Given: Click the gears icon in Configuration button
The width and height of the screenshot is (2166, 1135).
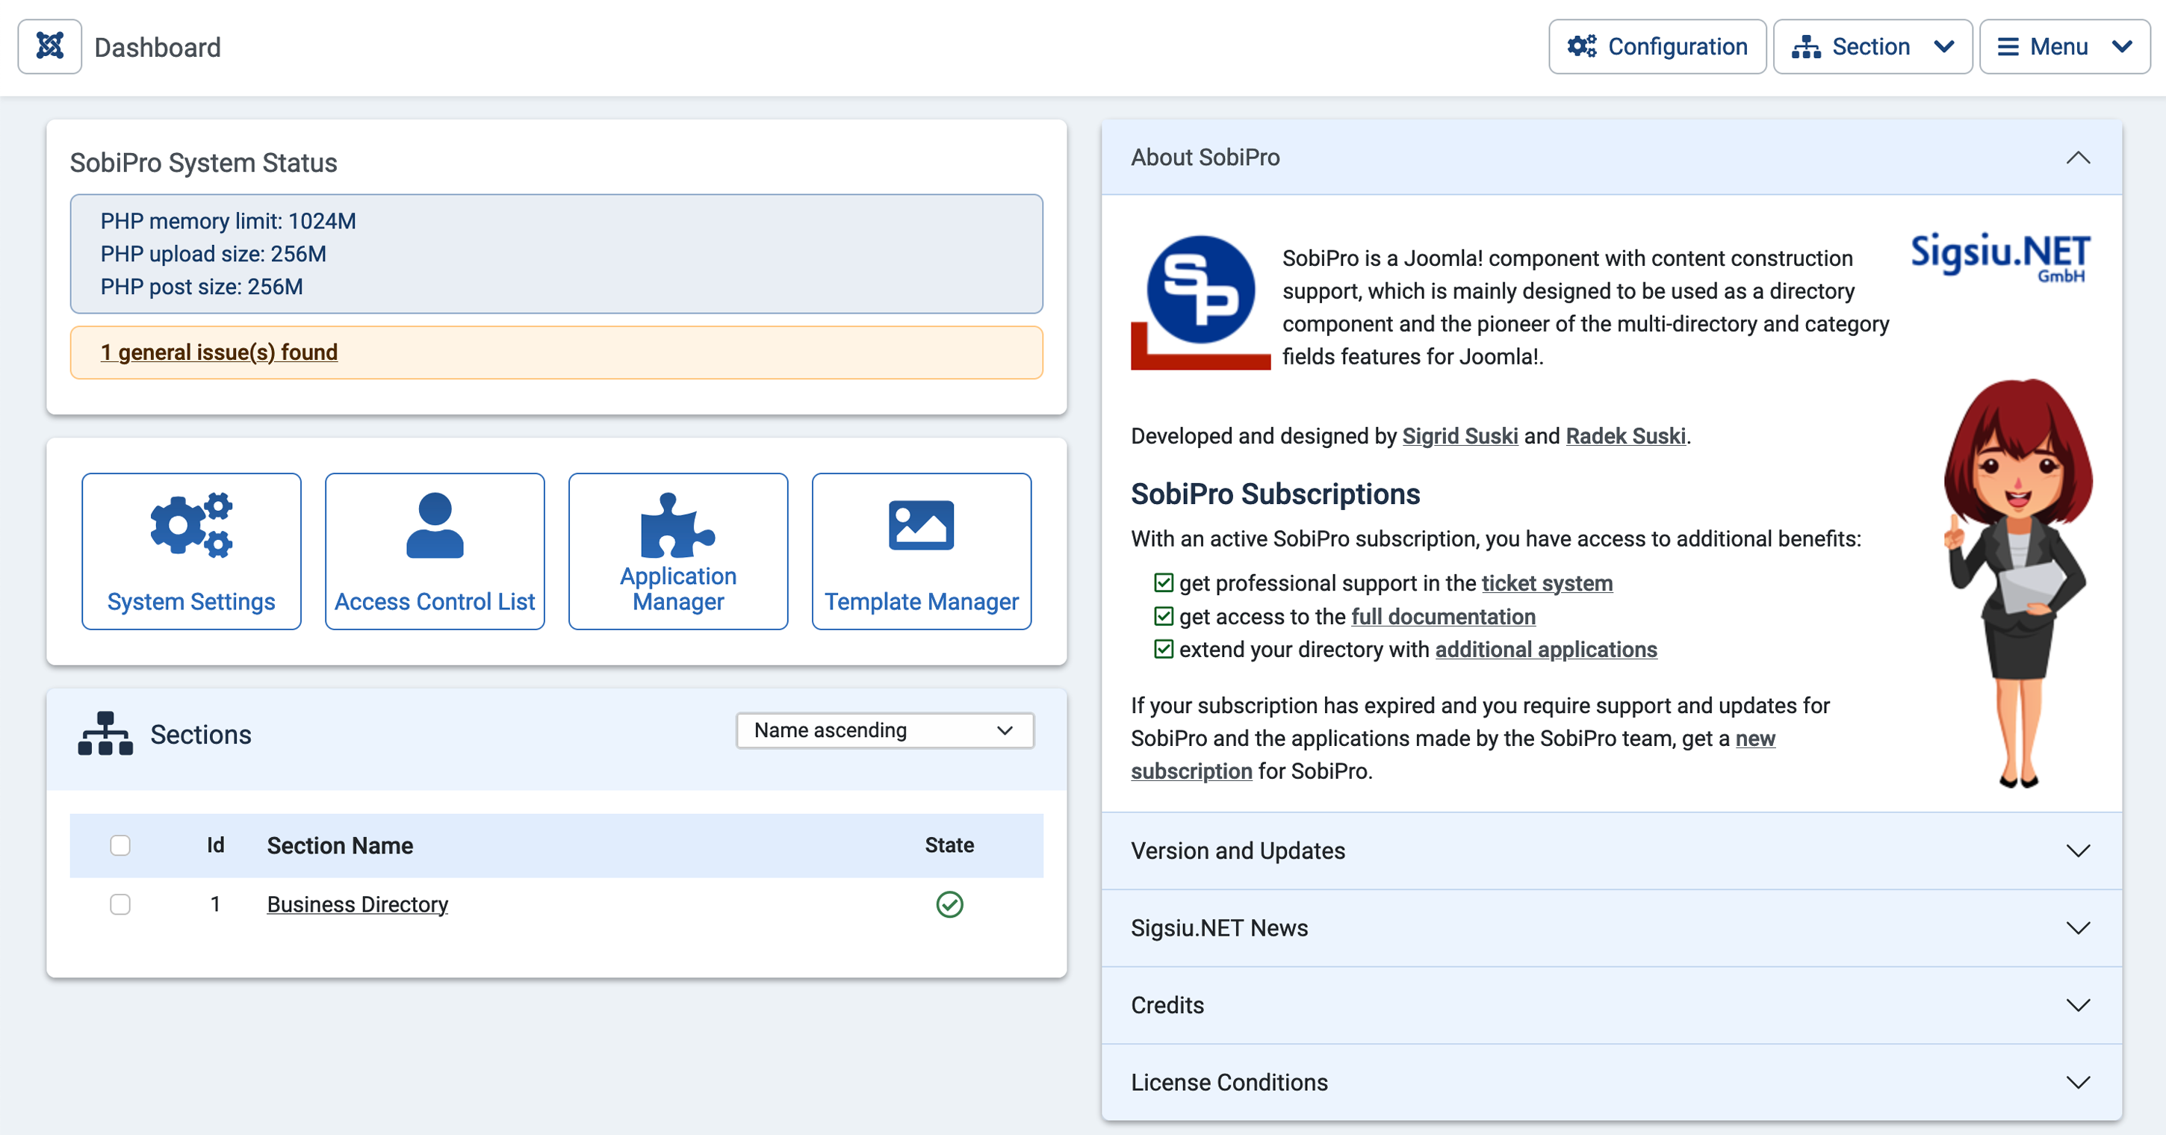Looking at the screenshot, I should (1582, 46).
